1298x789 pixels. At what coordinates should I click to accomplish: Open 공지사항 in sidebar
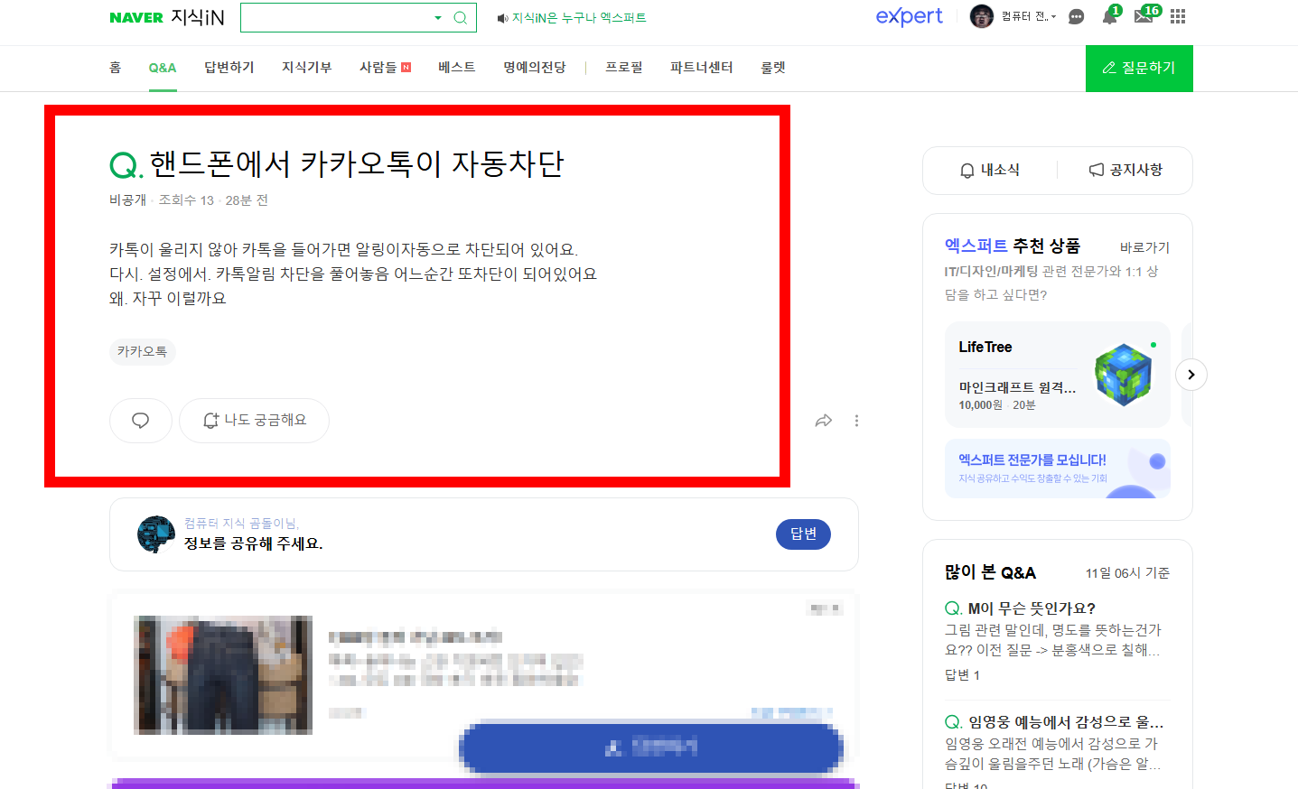coord(1125,170)
